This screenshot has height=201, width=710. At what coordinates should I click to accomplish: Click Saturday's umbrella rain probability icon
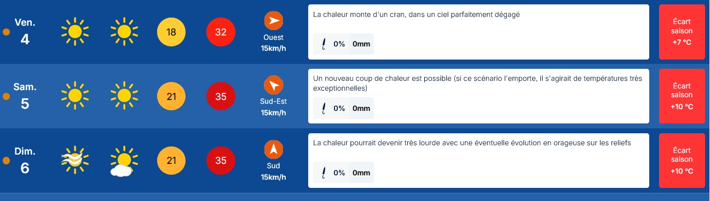(x=324, y=108)
